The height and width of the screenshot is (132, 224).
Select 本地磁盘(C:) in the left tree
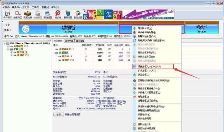pyautogui.click(x=21, y=46)
